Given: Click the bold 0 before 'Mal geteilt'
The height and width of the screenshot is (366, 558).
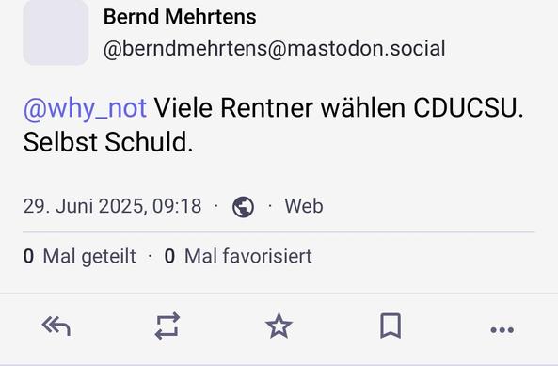Looking at the screenshot, I should pos(28,256).
